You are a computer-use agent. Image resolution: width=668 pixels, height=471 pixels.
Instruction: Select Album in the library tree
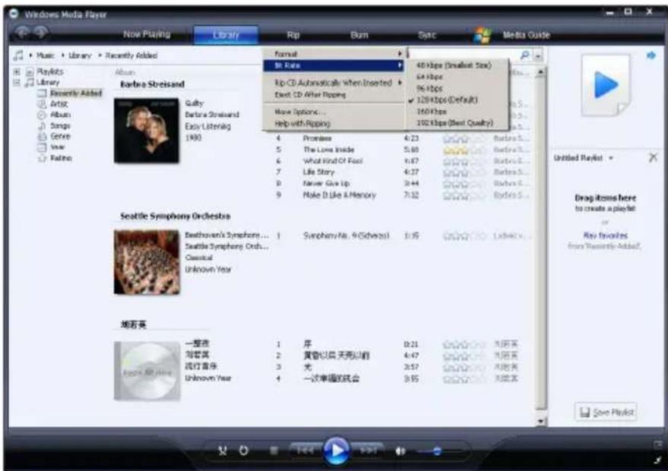61,115
